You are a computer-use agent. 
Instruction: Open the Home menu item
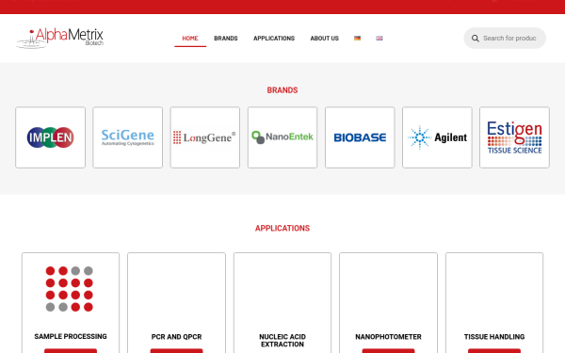190,39
